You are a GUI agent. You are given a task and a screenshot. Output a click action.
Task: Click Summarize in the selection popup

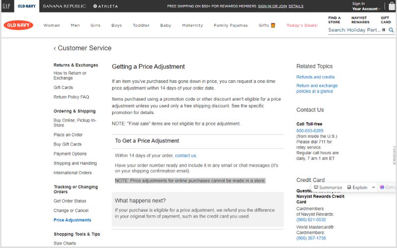pos(328,187)
